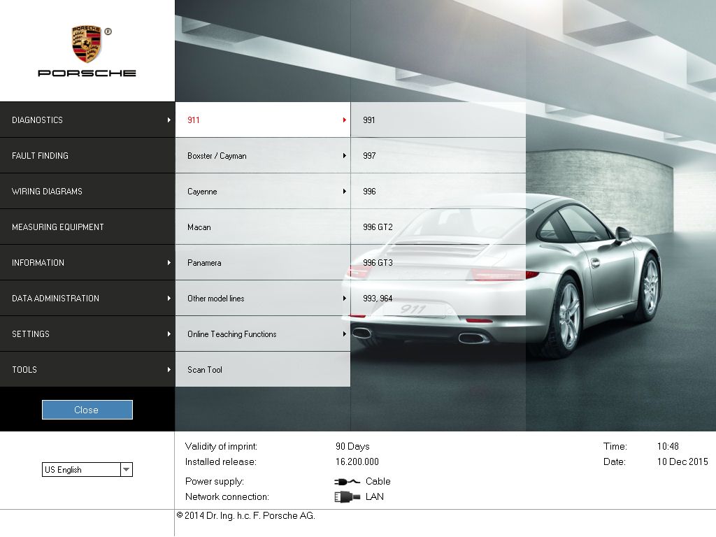The image size is (716, 537).
Task: Choose the Panamera model line
Action: [x=263, y=262]
